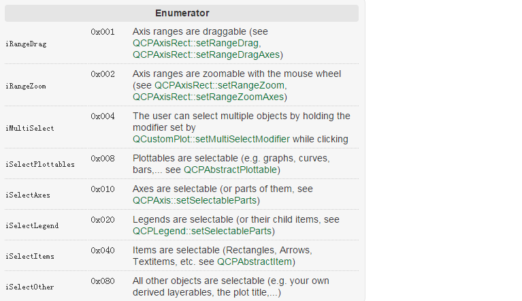Select the iRangeDrag enumerator name

click(x=26, y=44)
